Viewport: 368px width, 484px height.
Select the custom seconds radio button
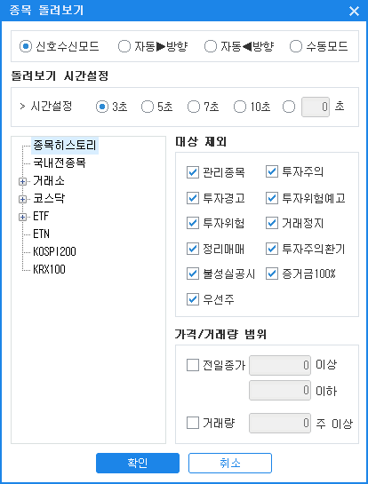coord(289,107)
